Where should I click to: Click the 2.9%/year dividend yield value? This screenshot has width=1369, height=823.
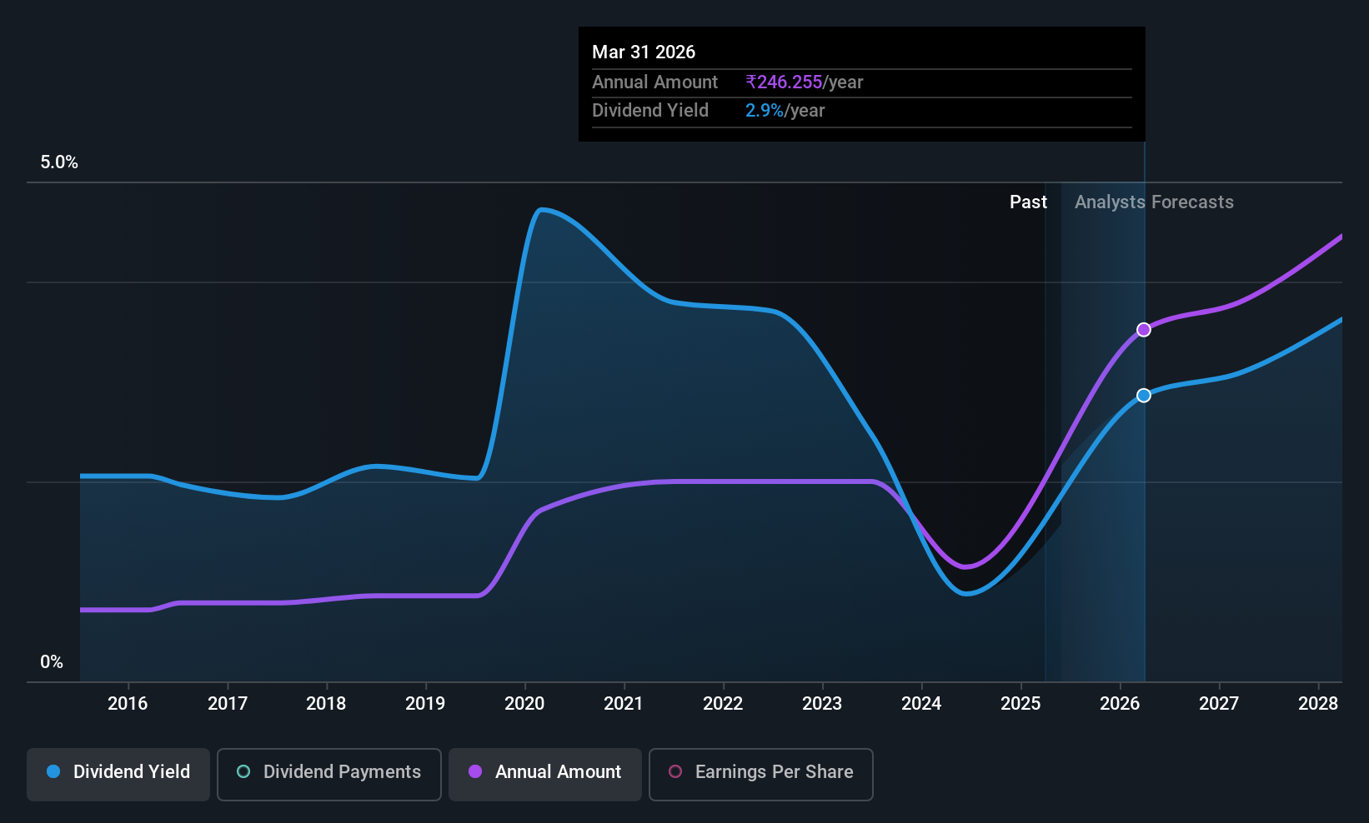click(785, 110)
